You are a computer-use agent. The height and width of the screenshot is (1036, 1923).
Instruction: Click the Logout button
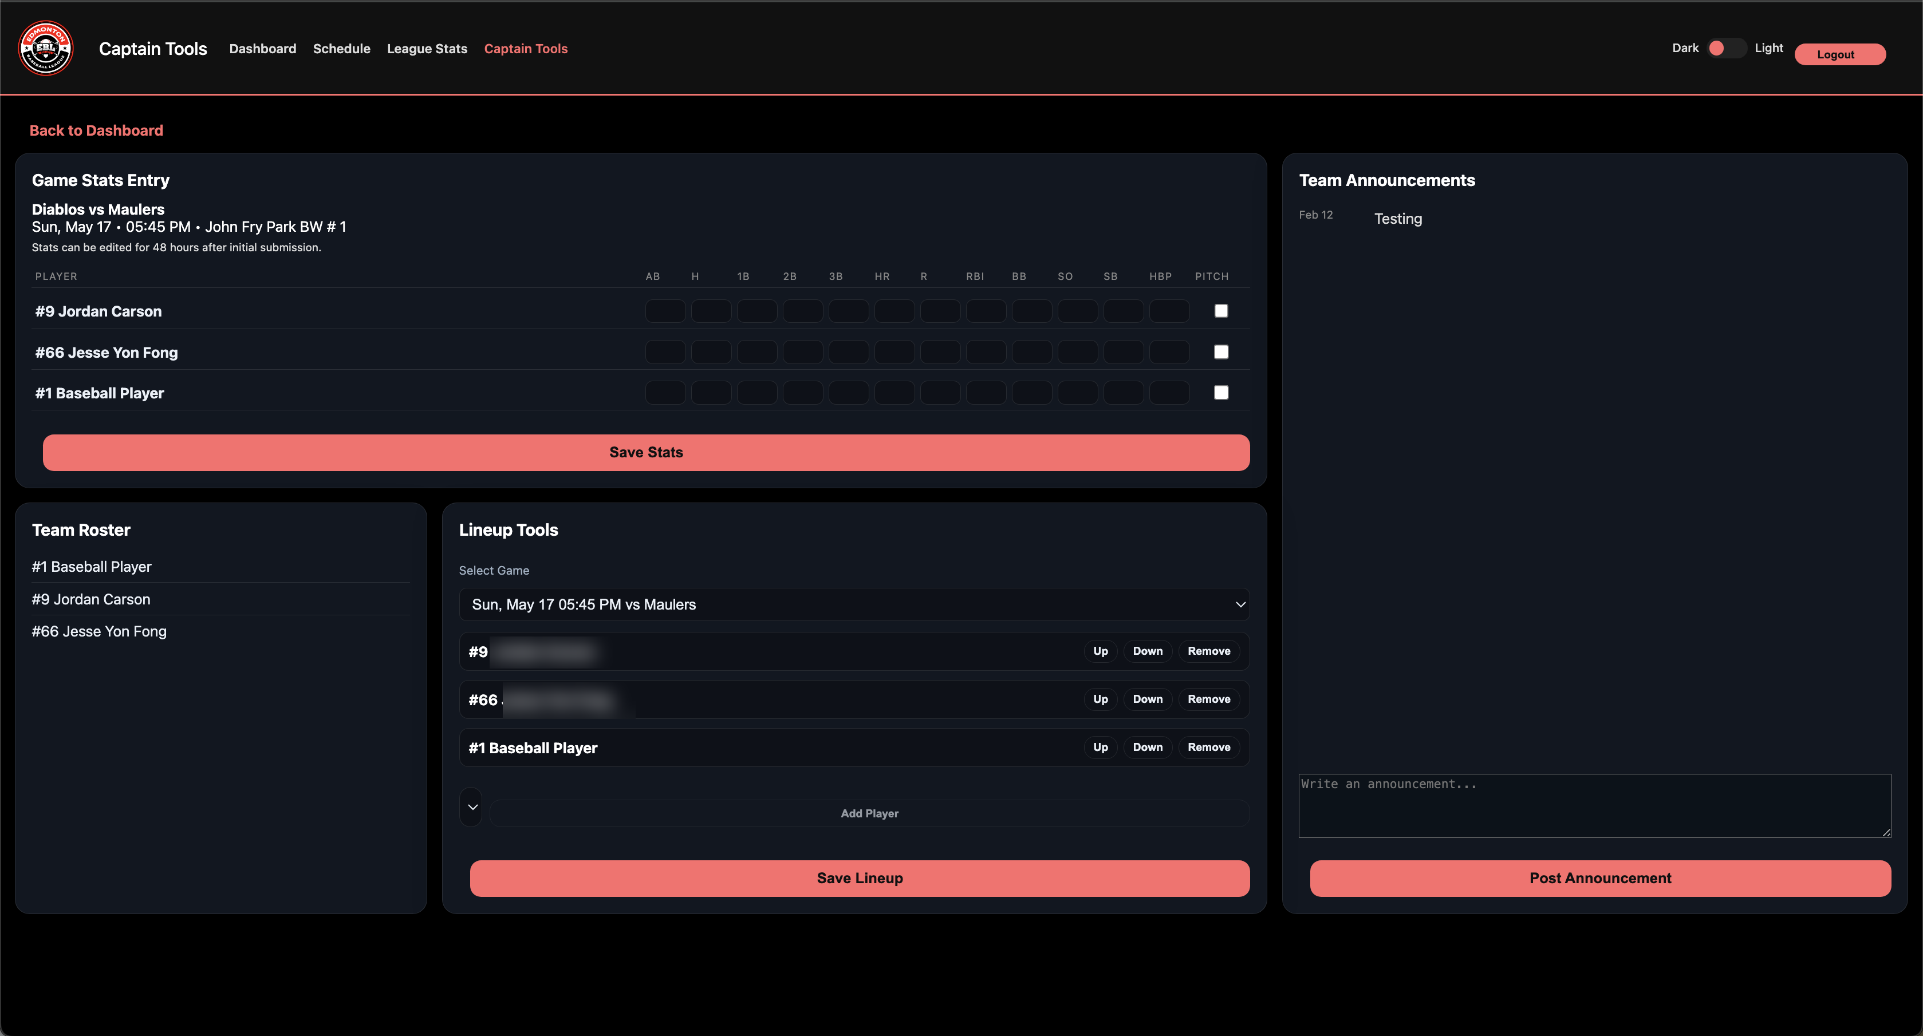(x=1839, y=54)
